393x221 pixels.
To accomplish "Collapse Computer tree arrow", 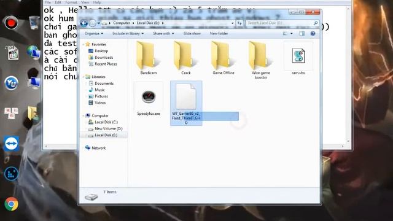I will coord(84,115).
